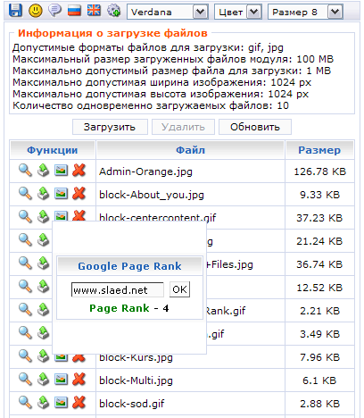
Task: Click the 126.78 KB size cell
Action: tap(320, 171)
